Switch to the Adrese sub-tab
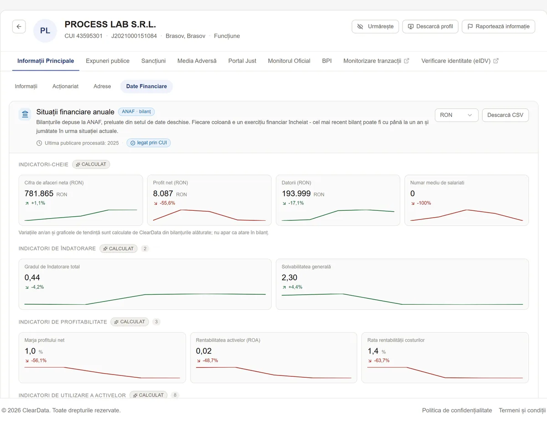Image resolution: width=547 pixels, height=422 pixels. tap(102, 86)
